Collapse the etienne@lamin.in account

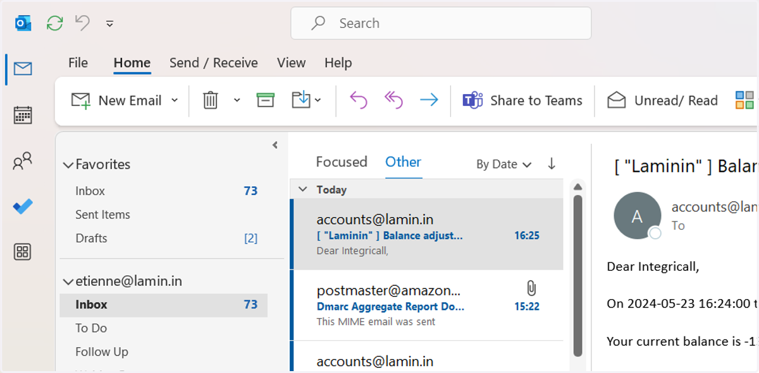[x=68, y=281]
